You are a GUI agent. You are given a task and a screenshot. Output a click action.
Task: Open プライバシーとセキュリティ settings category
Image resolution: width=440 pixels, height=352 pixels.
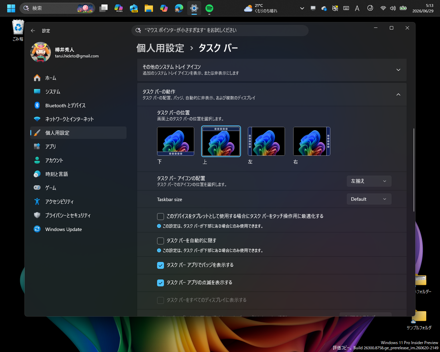(78, 215)
